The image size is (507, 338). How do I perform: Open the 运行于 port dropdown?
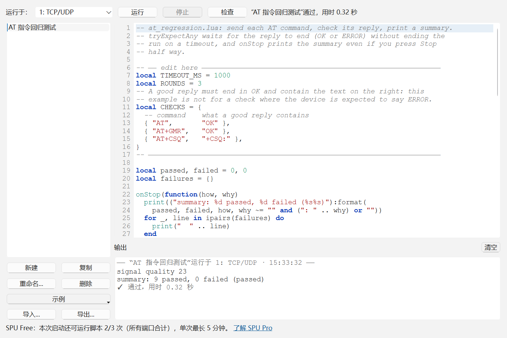click(74, 12)
